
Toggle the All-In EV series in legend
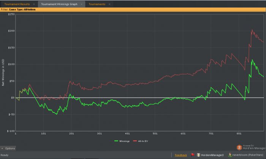[141, 141]
